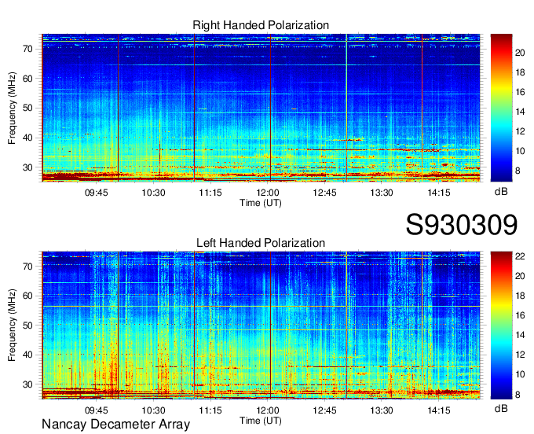Click the 10:30 tick under right-handed plot
Viewport: 534px width, 434px height.
click(x=153, y=193)
